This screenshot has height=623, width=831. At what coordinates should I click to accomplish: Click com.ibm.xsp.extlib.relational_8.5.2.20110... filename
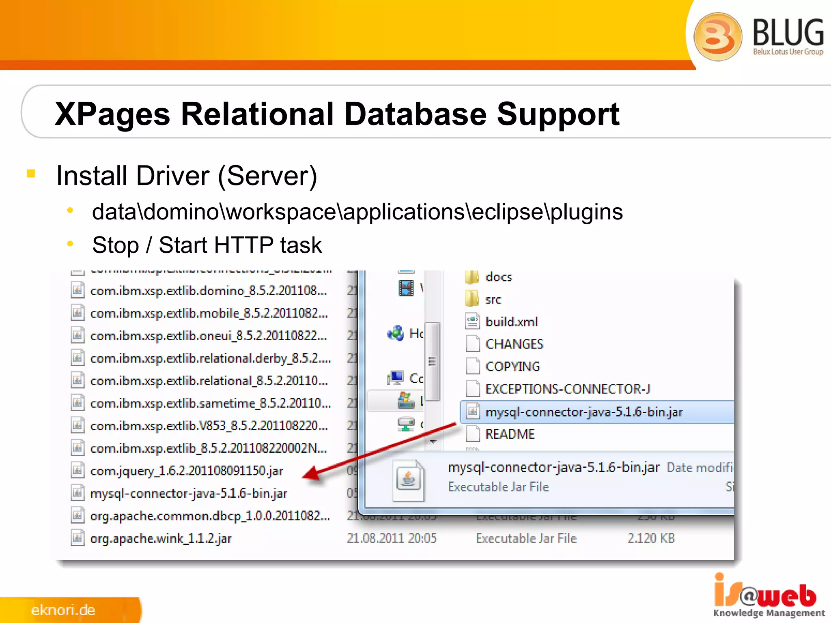tap(209, 381)
